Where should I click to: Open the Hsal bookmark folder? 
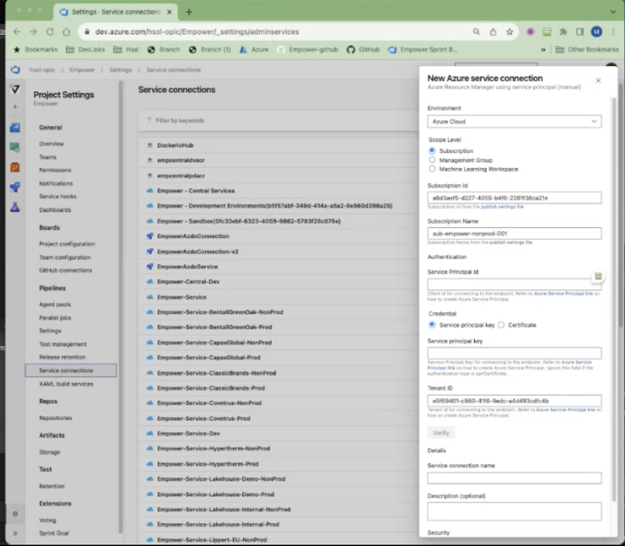coord(126,50)
